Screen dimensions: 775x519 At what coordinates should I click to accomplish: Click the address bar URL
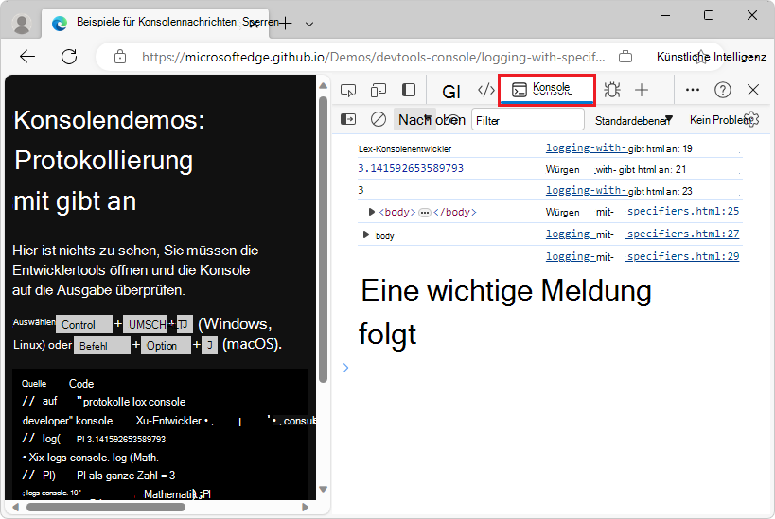tap(373, 57)
